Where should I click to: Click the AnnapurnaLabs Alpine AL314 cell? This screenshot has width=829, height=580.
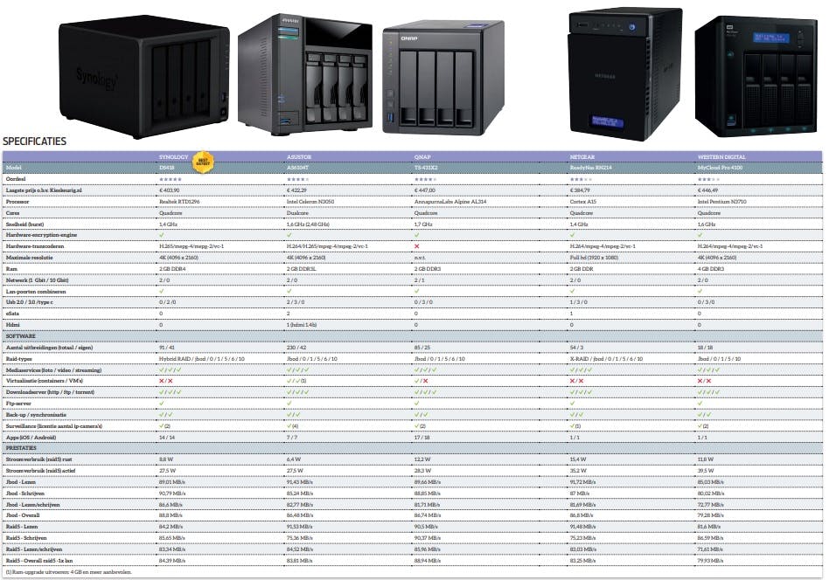point(450,202)
